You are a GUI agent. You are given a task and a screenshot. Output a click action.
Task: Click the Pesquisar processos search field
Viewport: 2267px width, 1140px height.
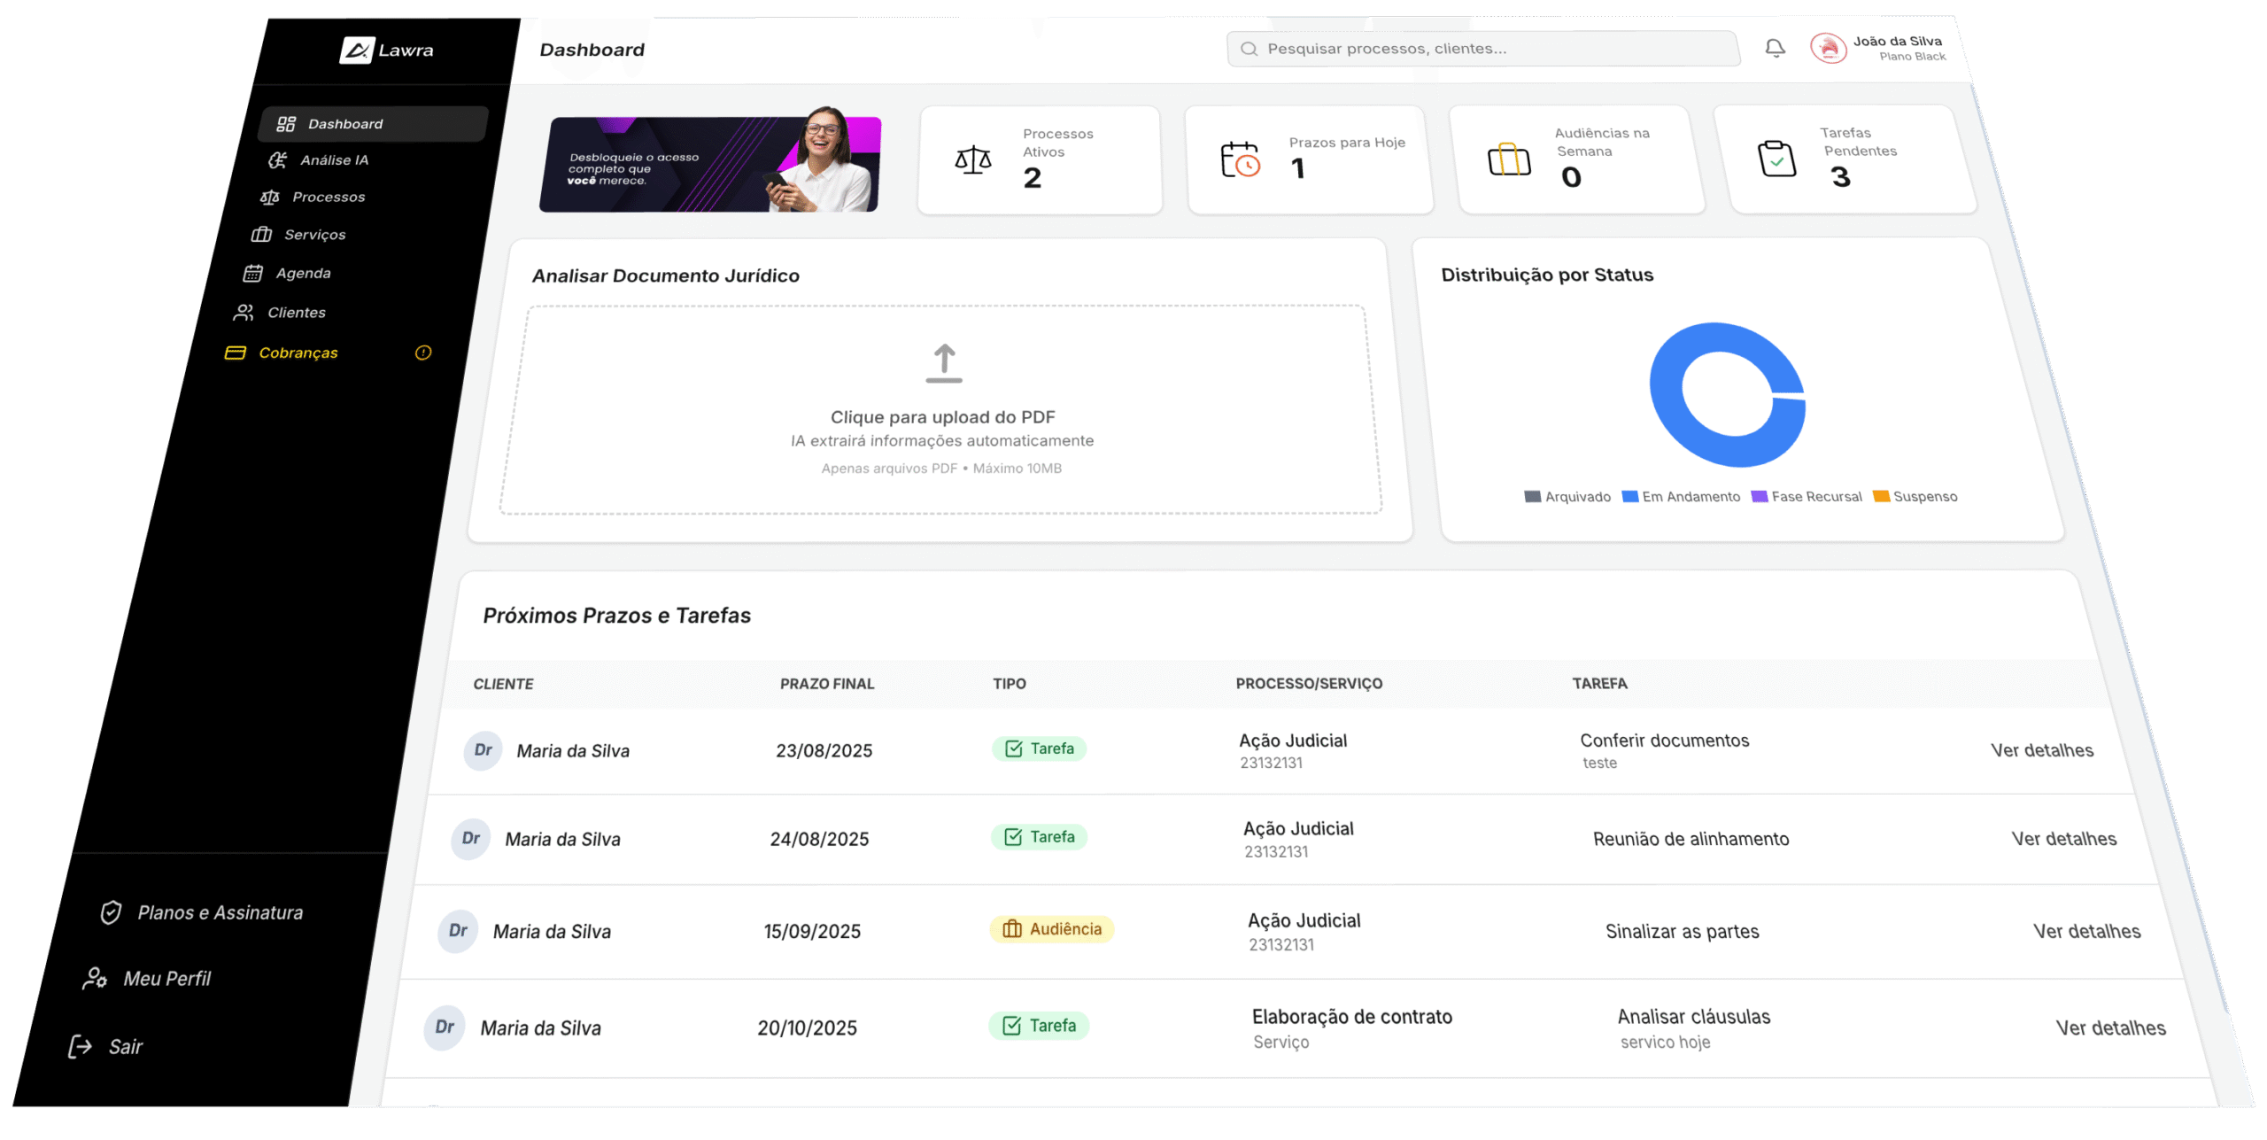coord(1483,49)
